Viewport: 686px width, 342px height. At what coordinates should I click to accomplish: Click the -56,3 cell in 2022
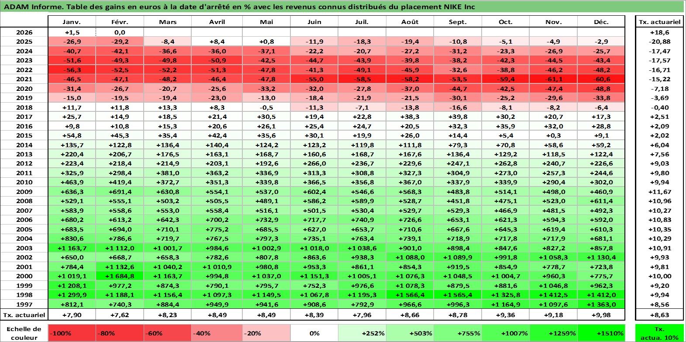pyautogui.click(x=72, y=70)
